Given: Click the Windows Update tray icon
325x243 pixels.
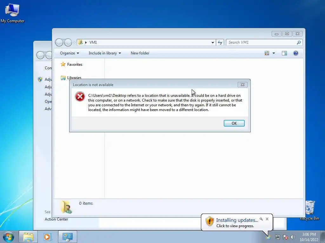Looking at the screenshot, I should click(268, 237).
